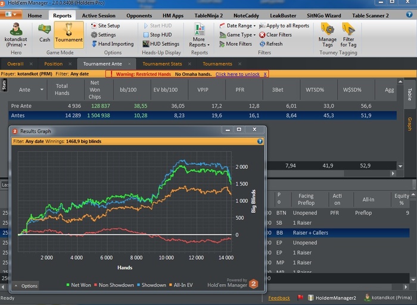Open the Active Session tab

tap(99, 15)
